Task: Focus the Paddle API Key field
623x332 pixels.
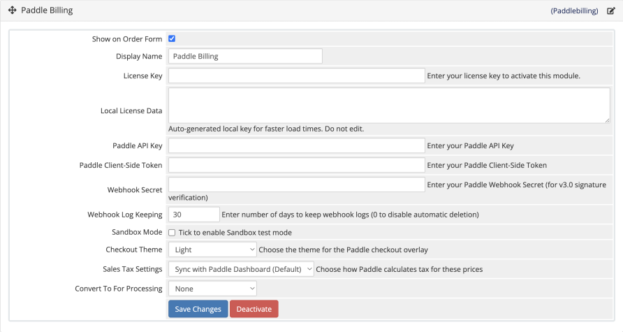Action: 296,145
